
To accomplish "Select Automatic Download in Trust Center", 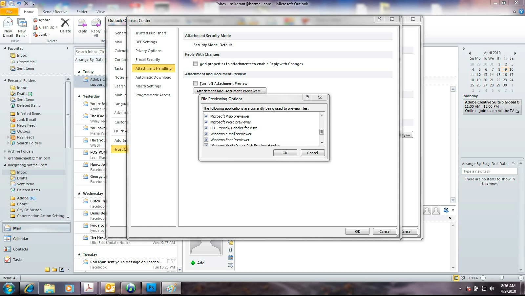I will coord(153,77).
